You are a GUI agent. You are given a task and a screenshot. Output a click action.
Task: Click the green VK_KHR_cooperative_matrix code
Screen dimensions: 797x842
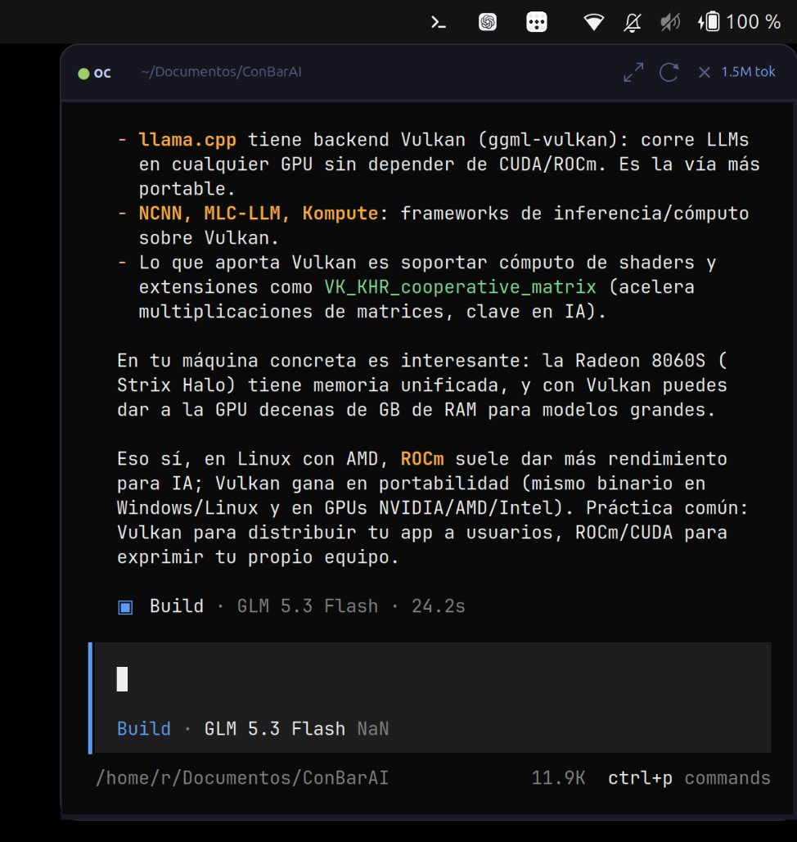click(x=460, y=287)
